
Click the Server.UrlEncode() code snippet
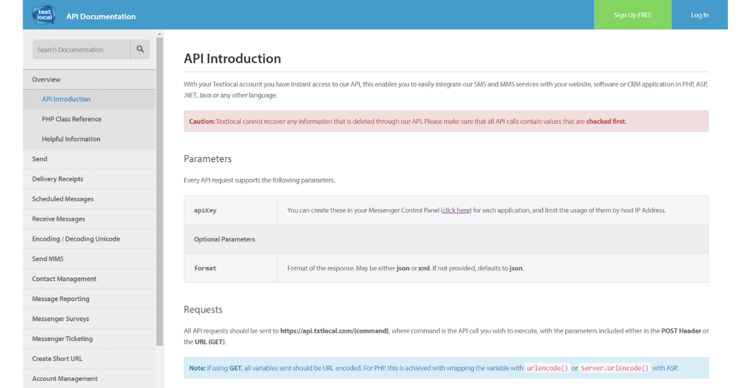(x=615, y=369)
